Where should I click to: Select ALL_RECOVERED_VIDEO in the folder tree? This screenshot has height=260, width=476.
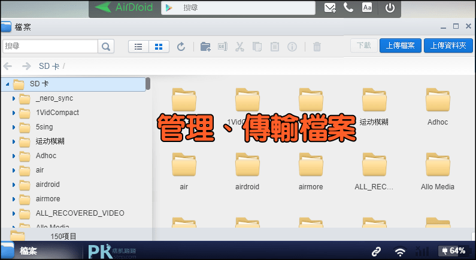pyautogui.click(x=80, y=213)
